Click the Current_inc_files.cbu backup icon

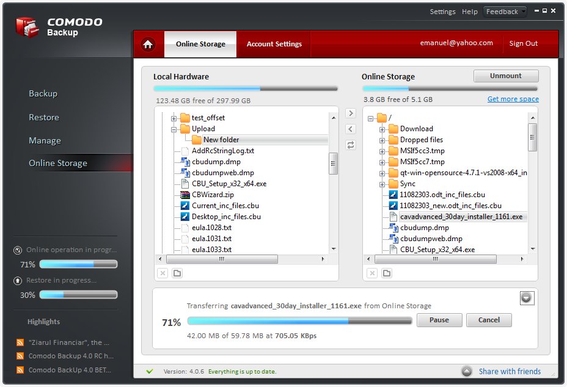185,206
